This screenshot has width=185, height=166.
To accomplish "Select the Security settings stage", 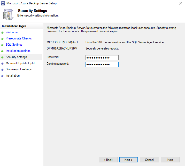I will pyautogui.click(x=16, y=57).
